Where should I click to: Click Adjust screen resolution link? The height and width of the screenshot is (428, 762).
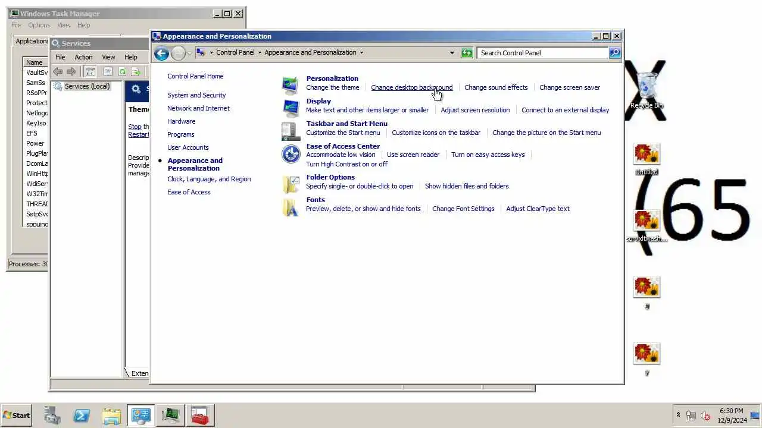coord(475,110)
